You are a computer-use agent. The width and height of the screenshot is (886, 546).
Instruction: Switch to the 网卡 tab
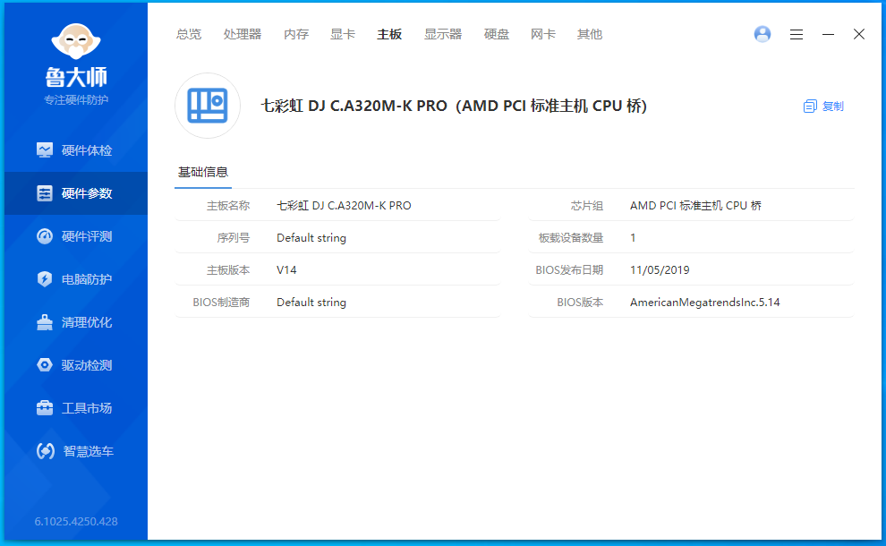point(543,35)
